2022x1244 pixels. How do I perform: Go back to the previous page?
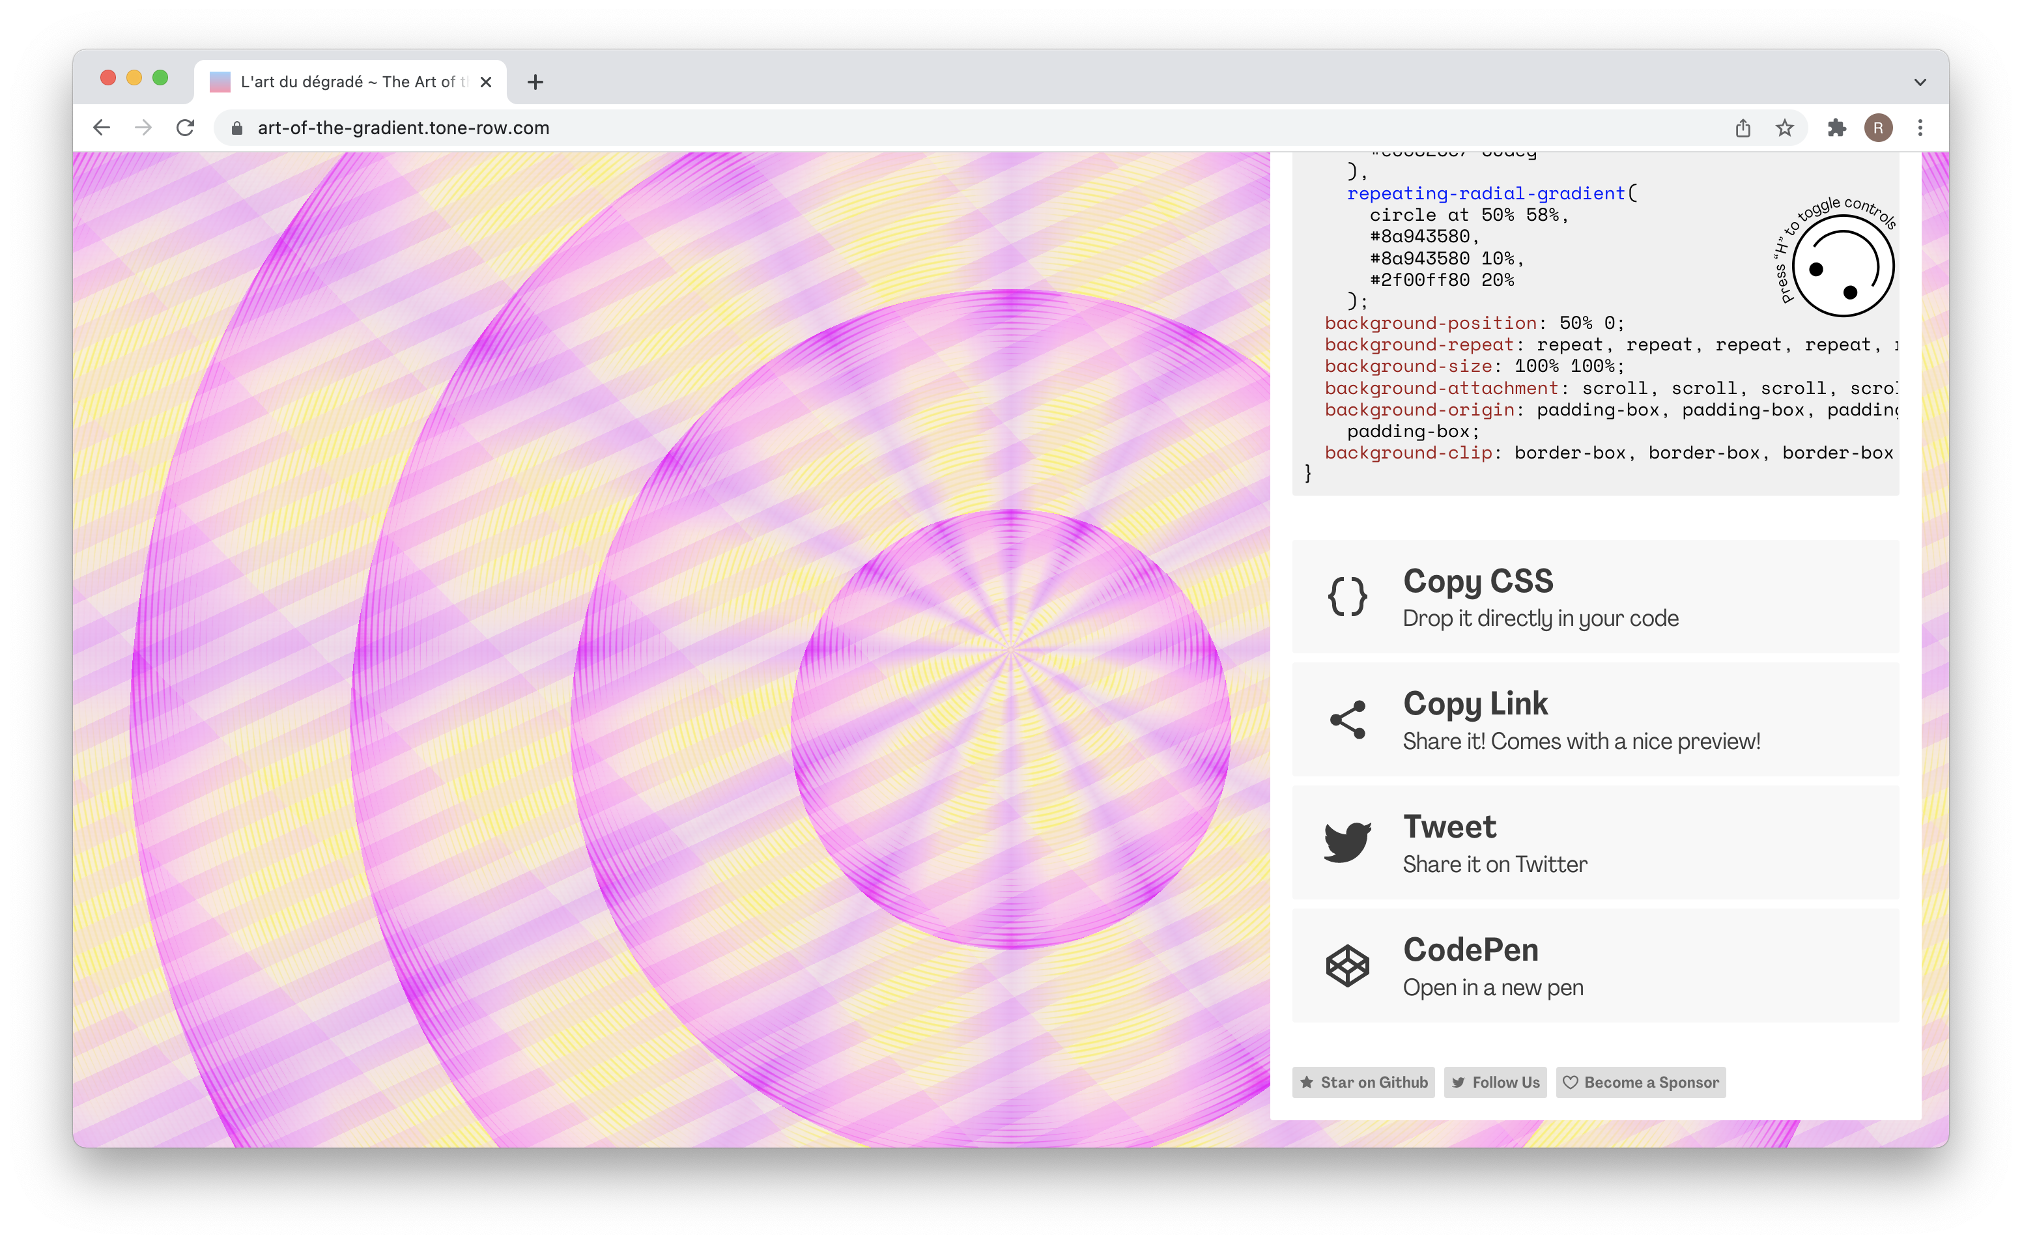101,128
